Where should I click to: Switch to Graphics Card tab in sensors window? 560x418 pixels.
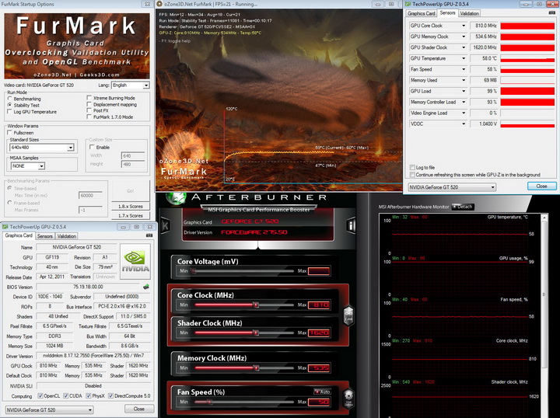(x=421, y=13)
